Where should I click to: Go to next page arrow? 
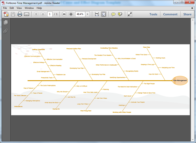[x=43, y=14]
